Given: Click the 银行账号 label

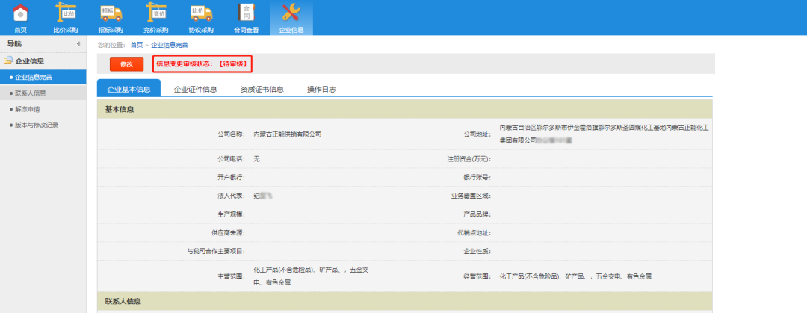Looking at the screenshot, I should click(477, 177).
